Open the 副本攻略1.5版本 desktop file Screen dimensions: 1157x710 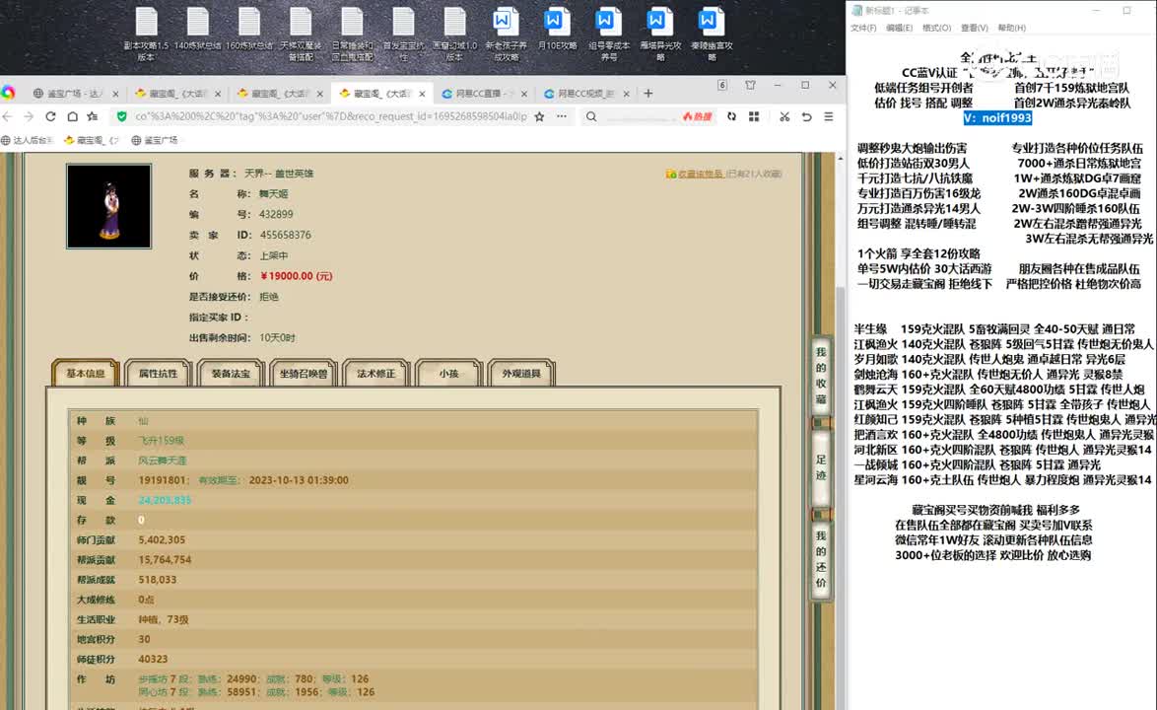tap(146, 34)
